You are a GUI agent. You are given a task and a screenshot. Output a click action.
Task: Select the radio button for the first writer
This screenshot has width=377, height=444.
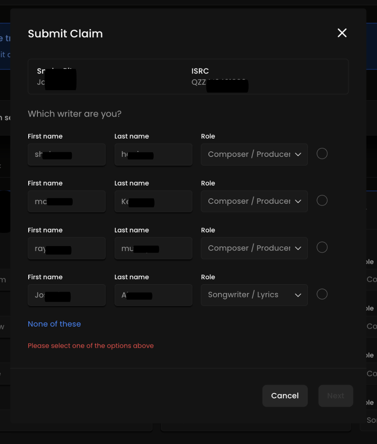(322, 154)
